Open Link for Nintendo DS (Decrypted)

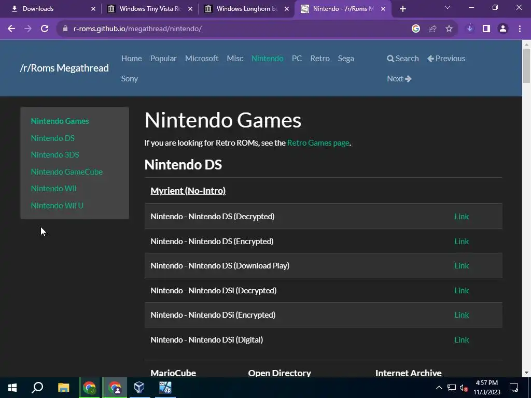(x=461, y=216)
